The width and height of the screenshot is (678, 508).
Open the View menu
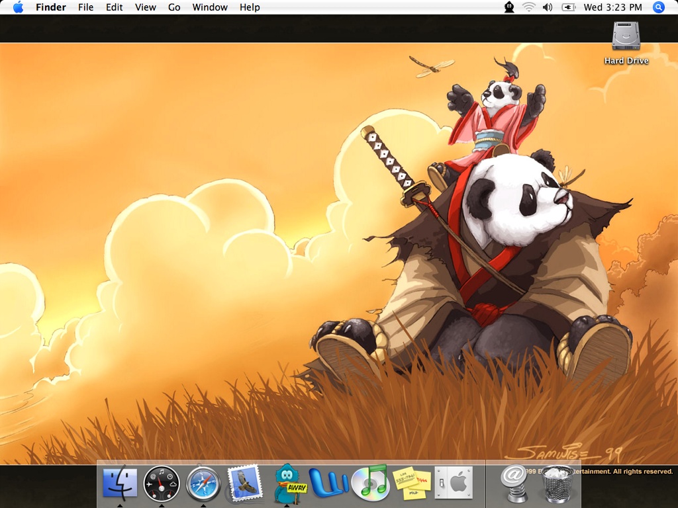coord(145,7)
